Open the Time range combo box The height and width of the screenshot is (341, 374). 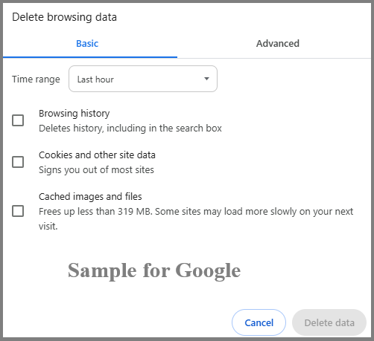(143, 79)
